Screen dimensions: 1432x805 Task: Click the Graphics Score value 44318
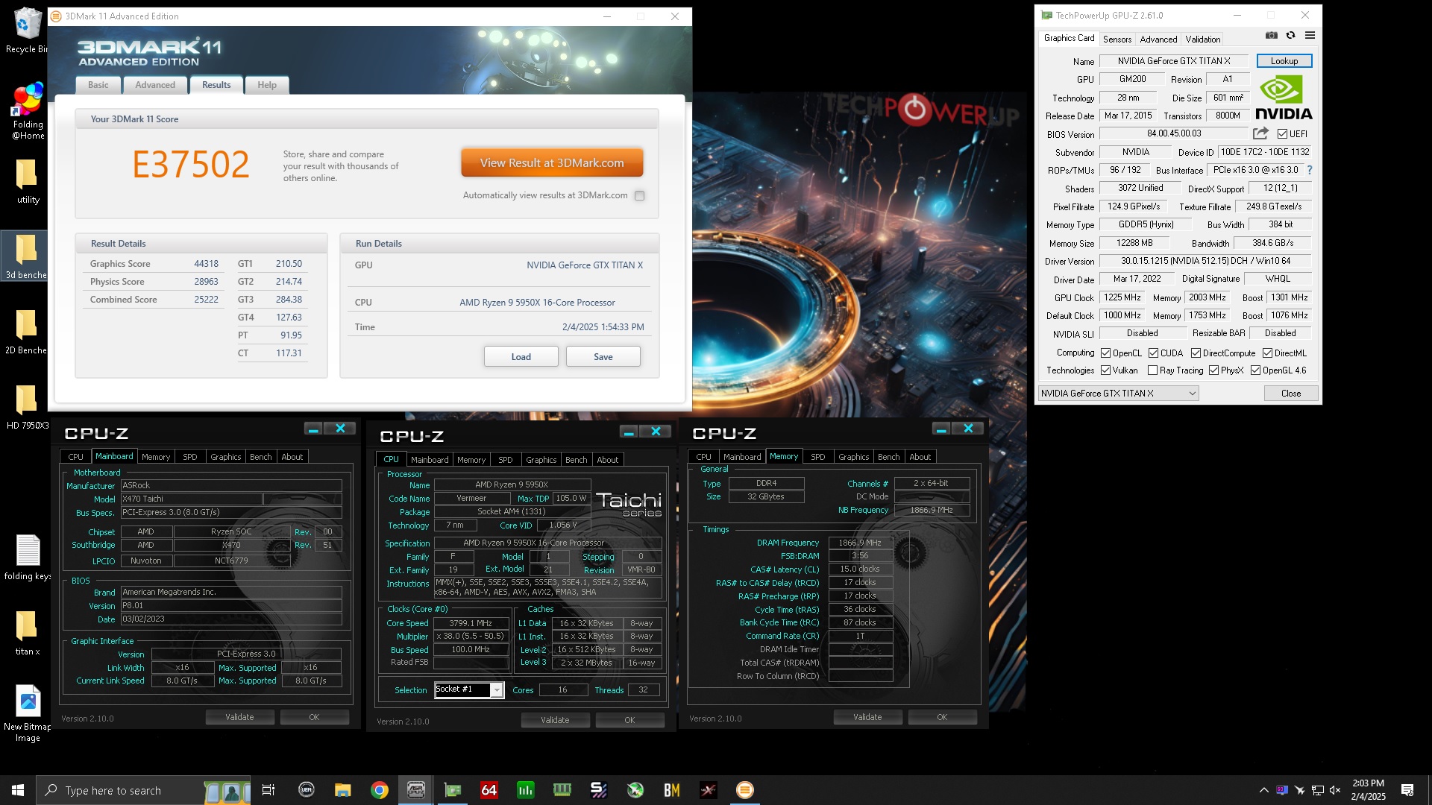point(206,264)
